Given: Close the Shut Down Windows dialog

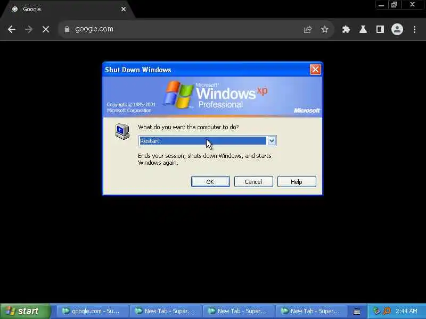Looking at the screenshot, I should point(315,70).
